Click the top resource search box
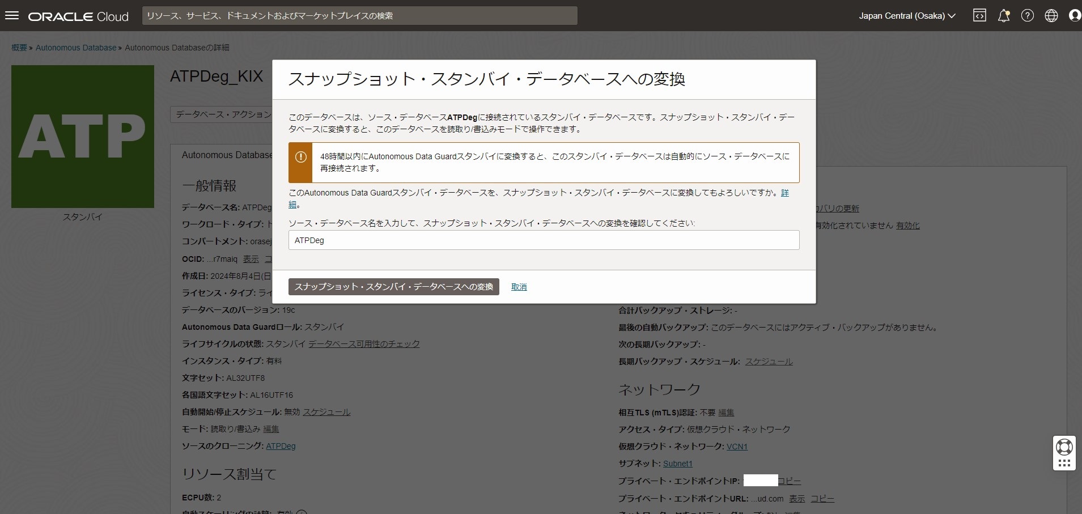 [x=359, y=16]
